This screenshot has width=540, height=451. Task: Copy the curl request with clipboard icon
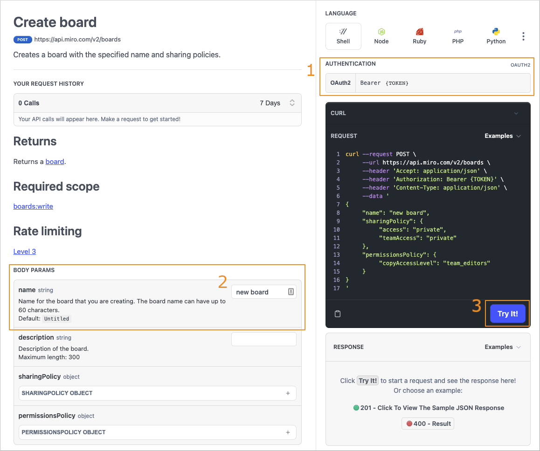click(x=338, y=314)
